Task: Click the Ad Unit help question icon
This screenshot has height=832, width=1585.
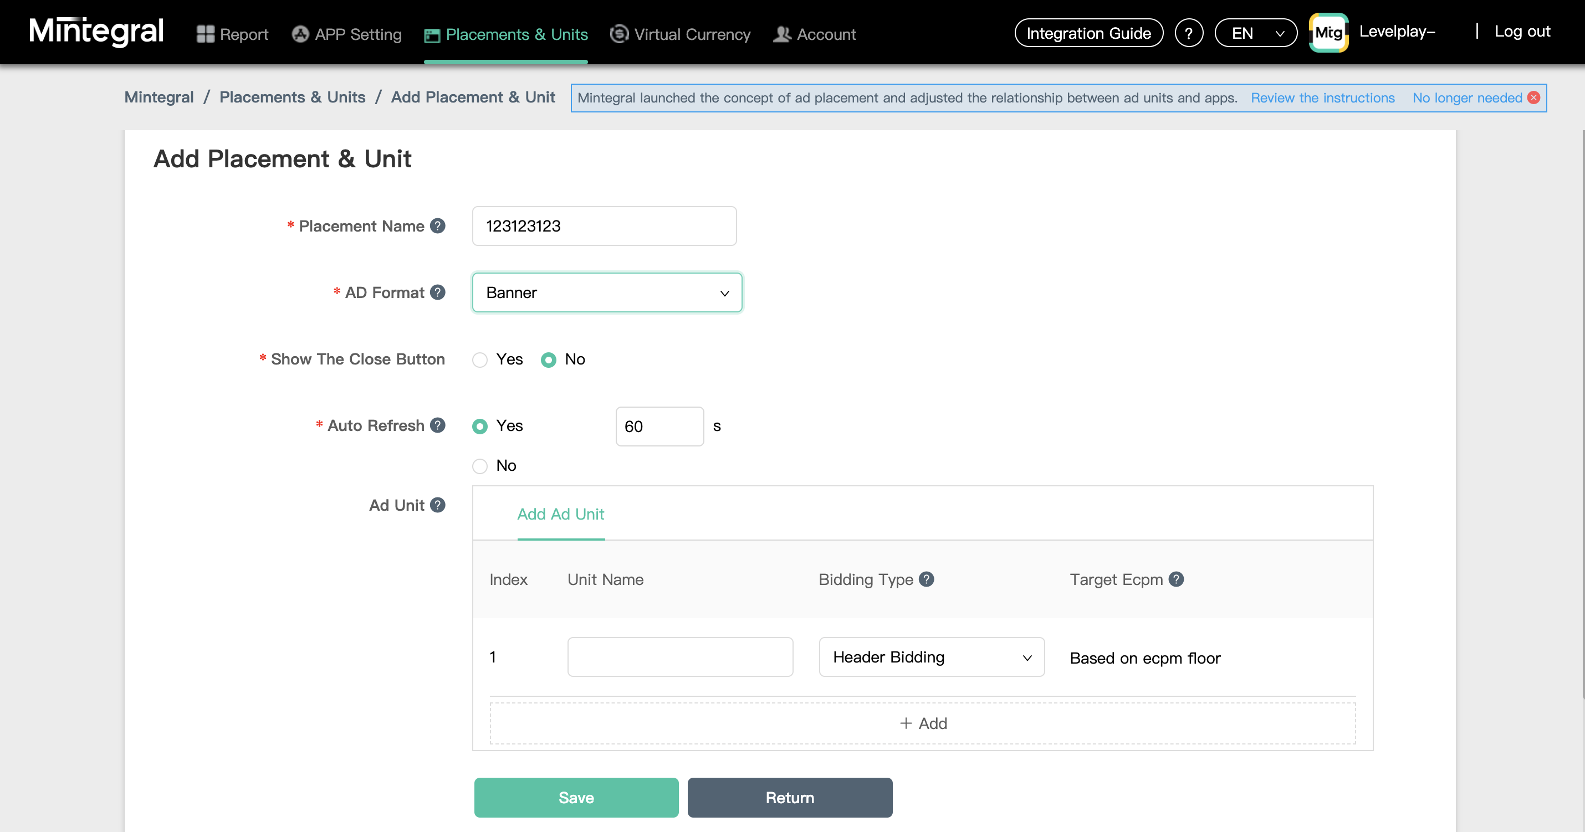Action: pos(437,505)
